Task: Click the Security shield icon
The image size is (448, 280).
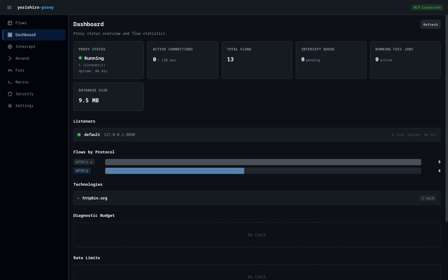Action: pos(10,94)
